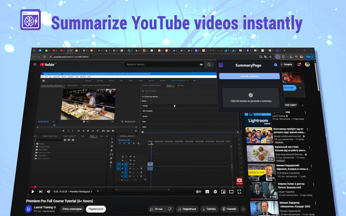Toggle subtitles in the player
Viewport: 346px width, 216px height.
[207, 192]
